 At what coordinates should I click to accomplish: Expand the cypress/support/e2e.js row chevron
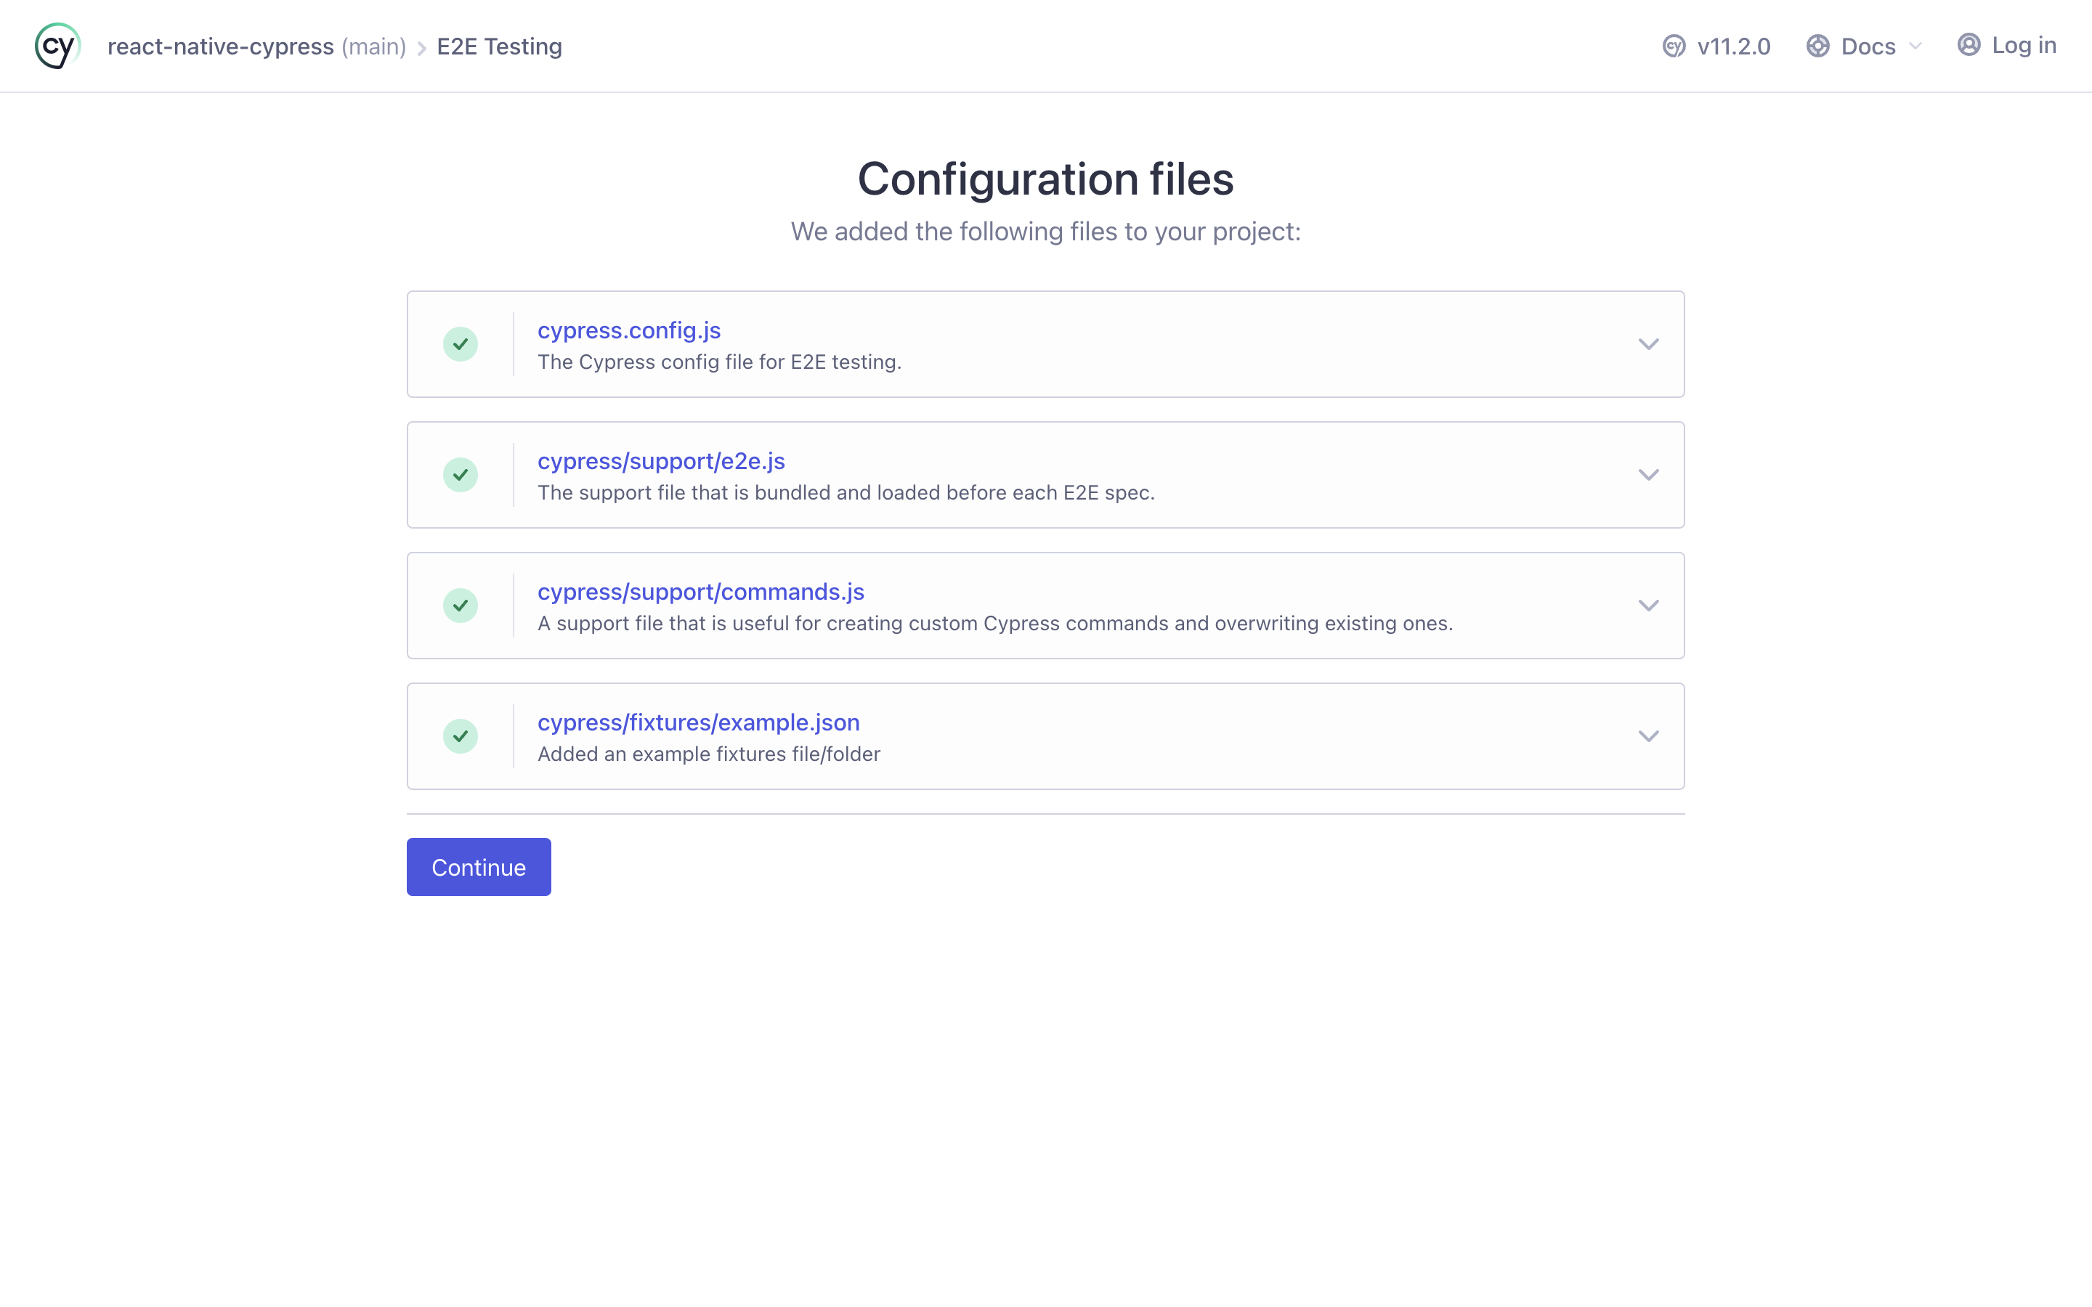[1647, 475]
